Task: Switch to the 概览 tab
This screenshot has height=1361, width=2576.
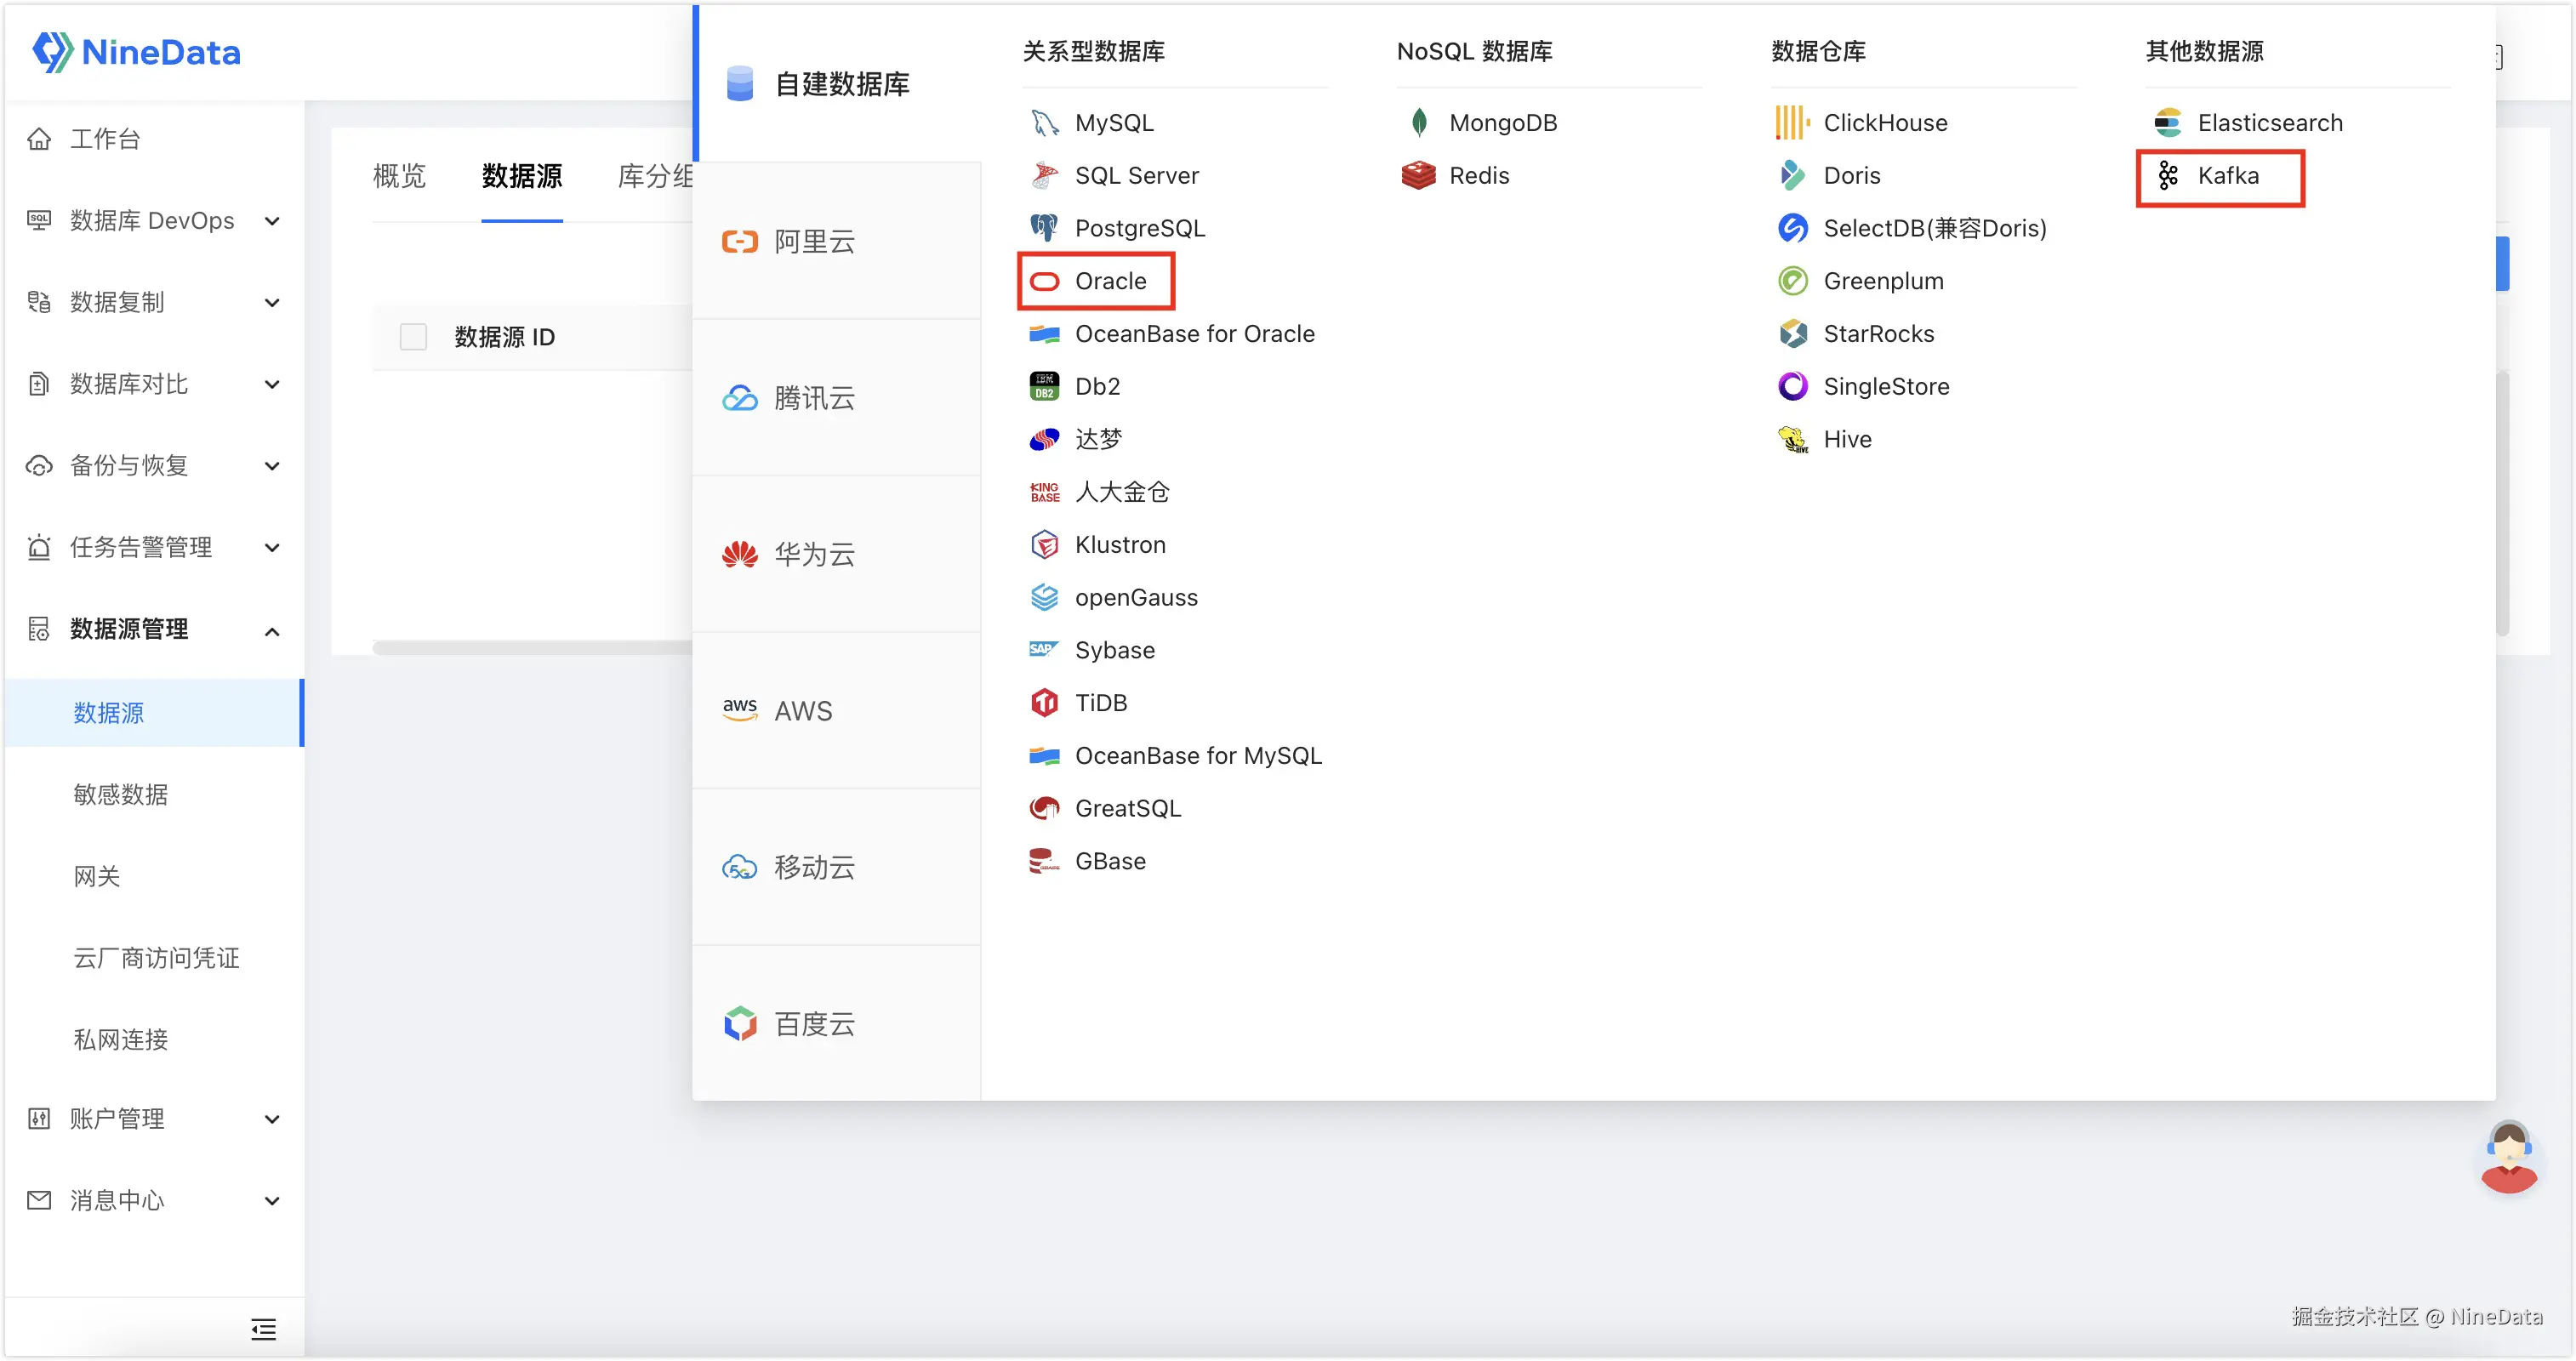Action: pos(399,176)
